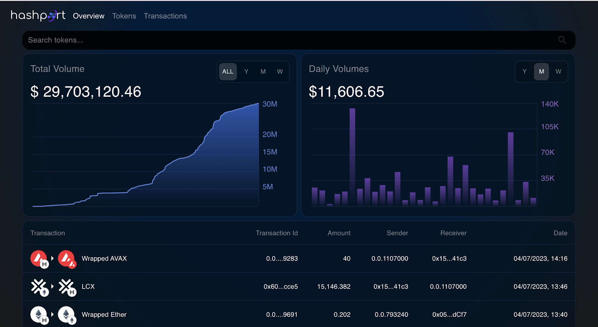Open the Tokens tab
The width and height of the screenshot is (598, 327).
coord(124,16)
